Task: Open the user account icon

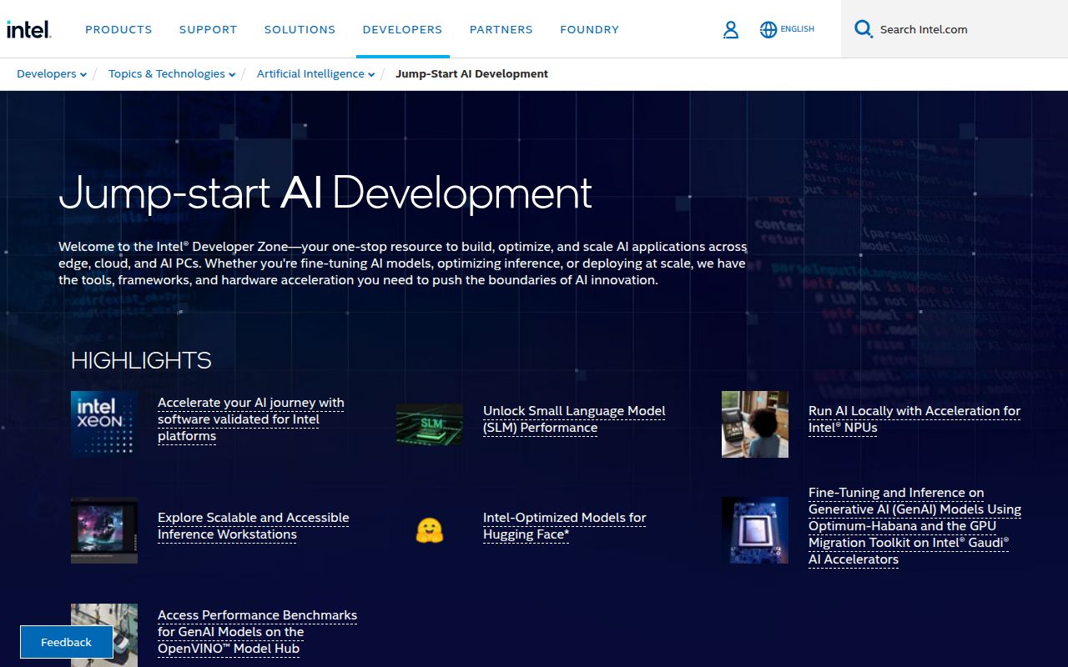Action: pyautogui.click(x=731, y=30)
